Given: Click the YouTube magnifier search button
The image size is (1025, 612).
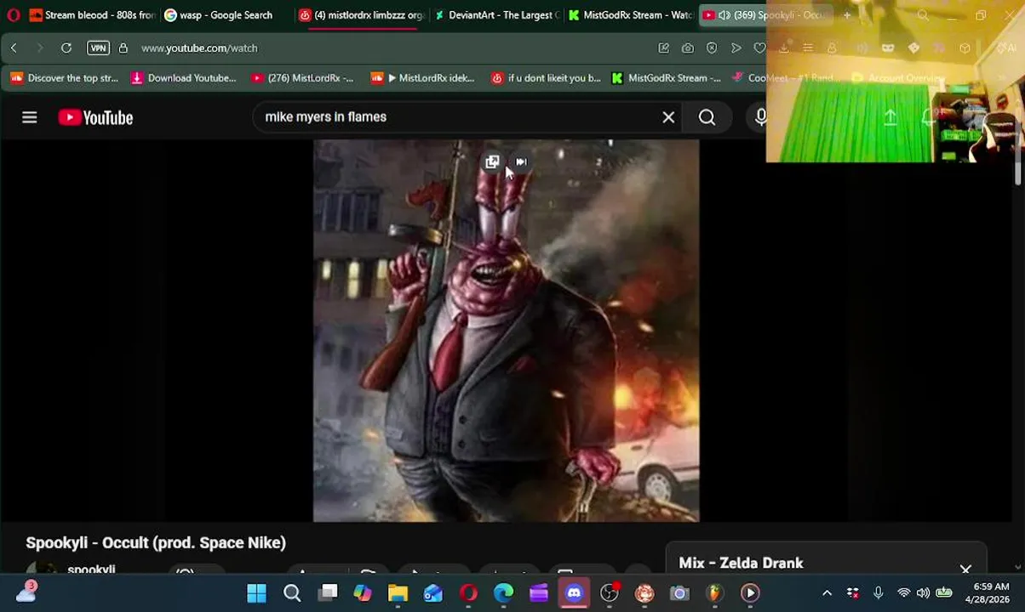Looking at the screenshot, I should pos(707,117).
